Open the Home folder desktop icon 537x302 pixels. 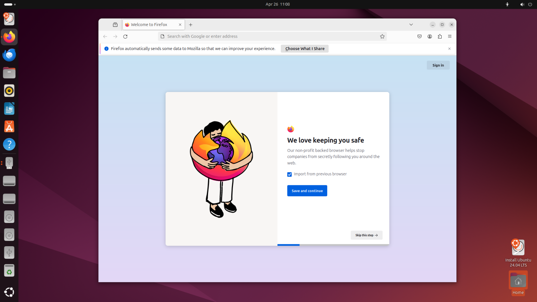coord(518,283)
